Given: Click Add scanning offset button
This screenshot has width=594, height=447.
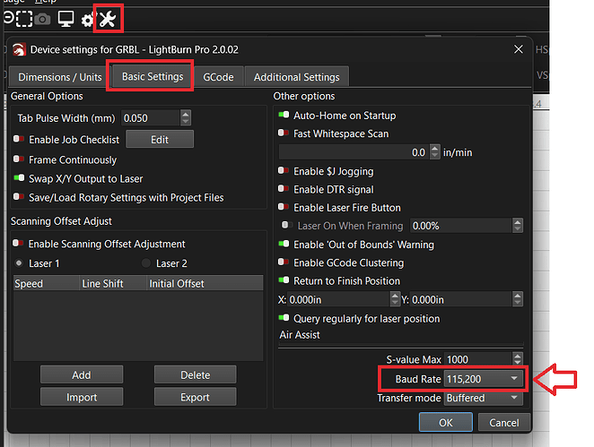Looking at the screenshot, I should coord(82,374).
